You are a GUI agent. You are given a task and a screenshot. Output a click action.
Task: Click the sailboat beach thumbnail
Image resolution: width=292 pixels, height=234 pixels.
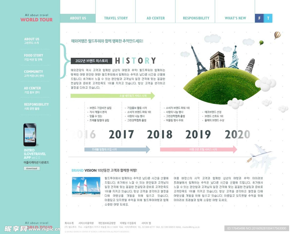86,187
